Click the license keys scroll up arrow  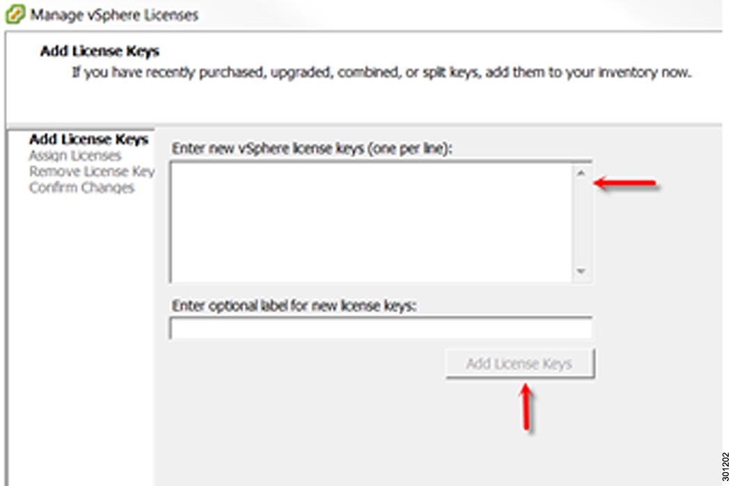(581, 173)
